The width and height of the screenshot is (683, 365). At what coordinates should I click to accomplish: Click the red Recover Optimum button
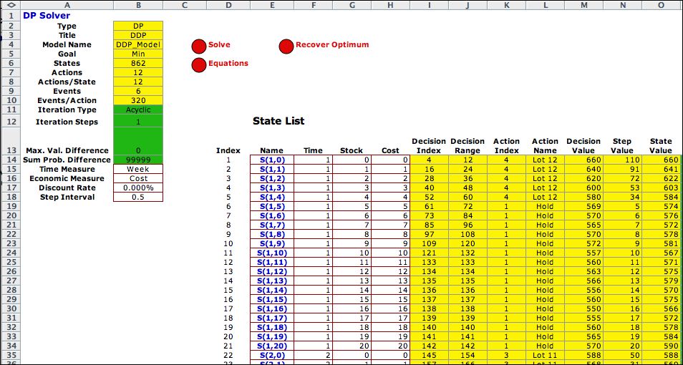pos(286,47)
